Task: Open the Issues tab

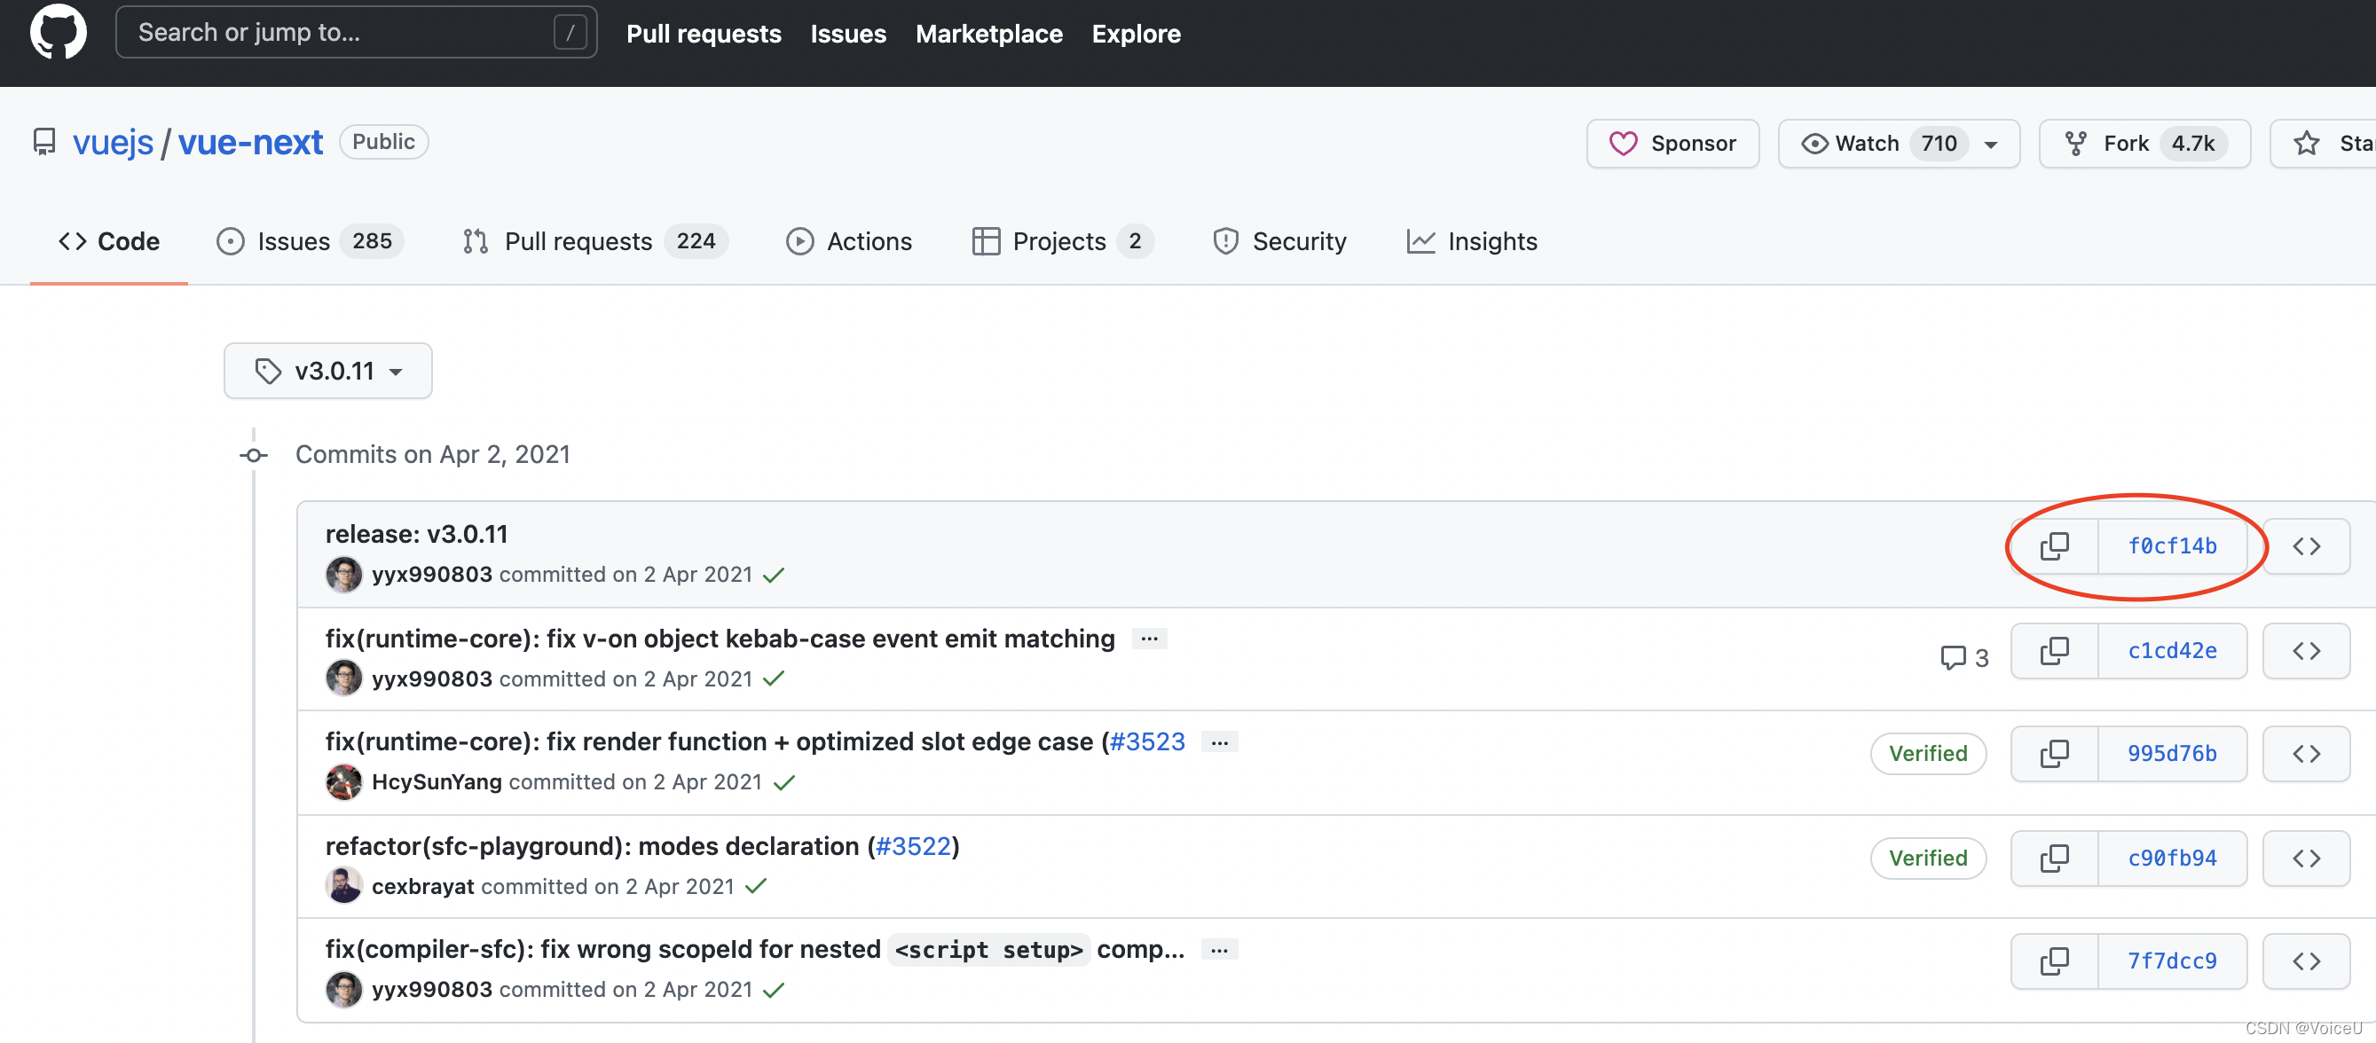Action: (309, 241)
